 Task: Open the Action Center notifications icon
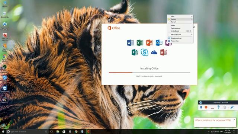[x=234, y=131]
